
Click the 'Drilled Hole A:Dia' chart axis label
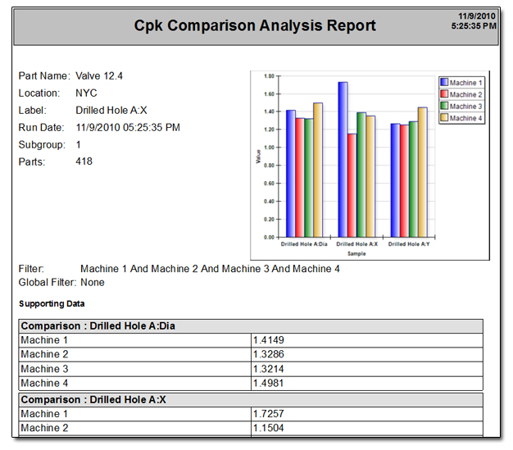(304, 244)
